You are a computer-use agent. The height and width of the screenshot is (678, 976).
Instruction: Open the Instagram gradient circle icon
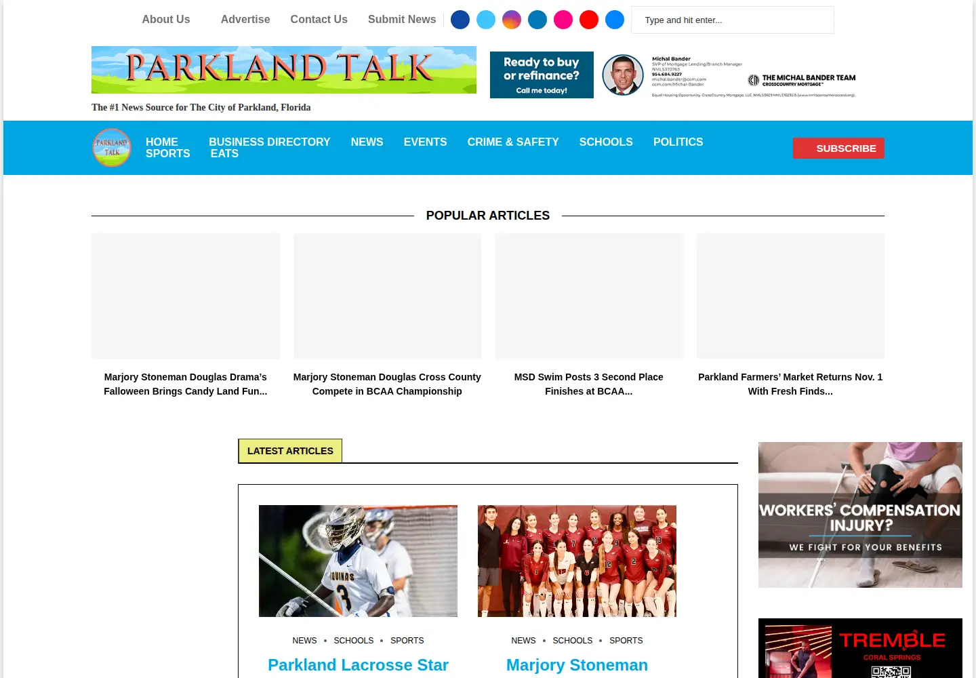512,20
